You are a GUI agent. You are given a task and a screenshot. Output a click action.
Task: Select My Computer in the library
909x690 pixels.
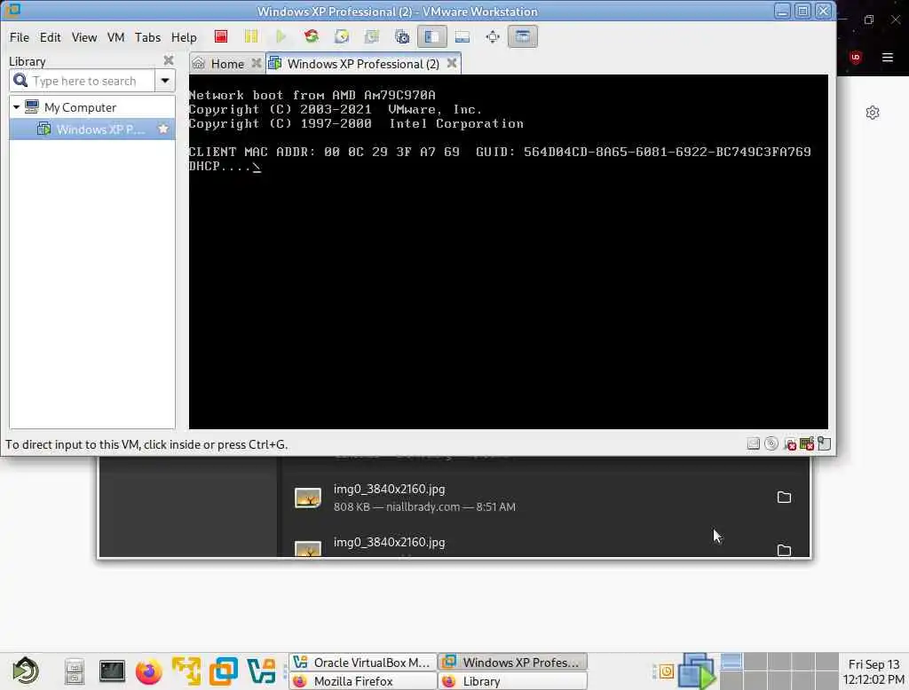pyautogui.click(x=80, y=107)
